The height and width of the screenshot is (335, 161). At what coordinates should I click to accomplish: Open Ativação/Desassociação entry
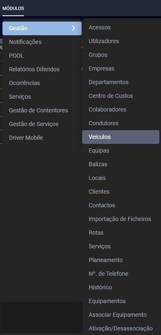pyautogui.click(x=121, y=328)
